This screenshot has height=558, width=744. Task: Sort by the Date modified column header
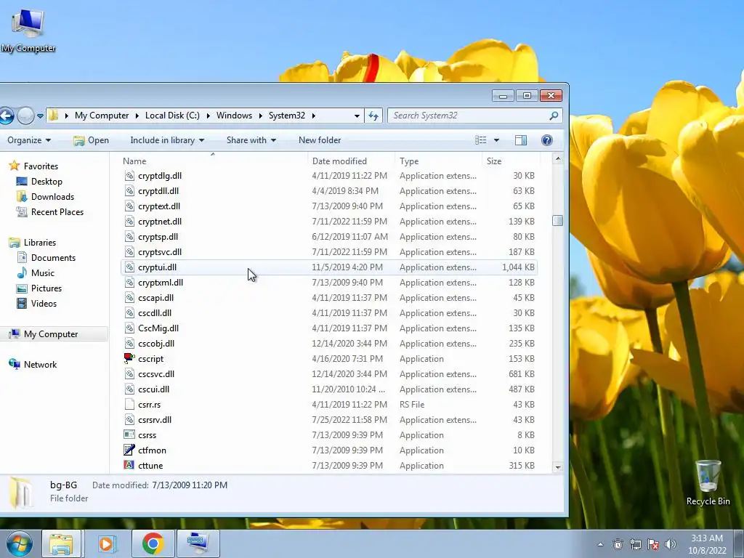(351, 161)
